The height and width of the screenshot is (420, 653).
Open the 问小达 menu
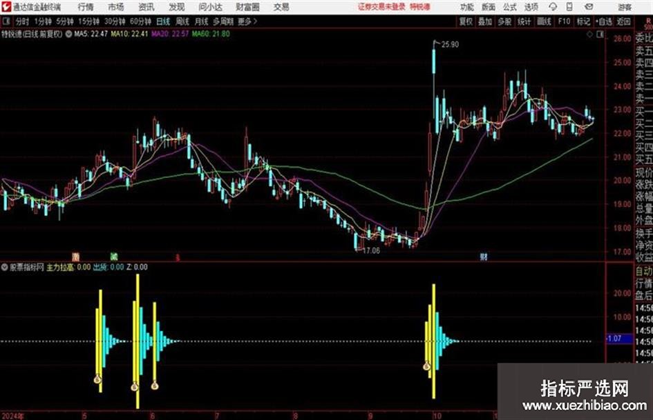210,7
